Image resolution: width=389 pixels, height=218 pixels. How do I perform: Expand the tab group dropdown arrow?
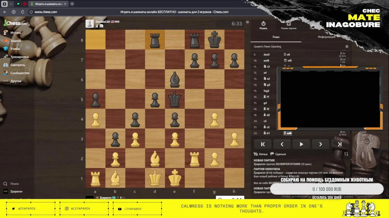pyautogui.click(x=11, y=4)
